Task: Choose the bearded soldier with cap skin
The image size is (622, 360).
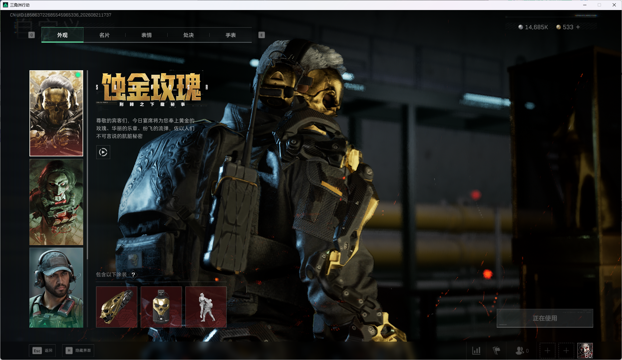Action: [56, 288]
